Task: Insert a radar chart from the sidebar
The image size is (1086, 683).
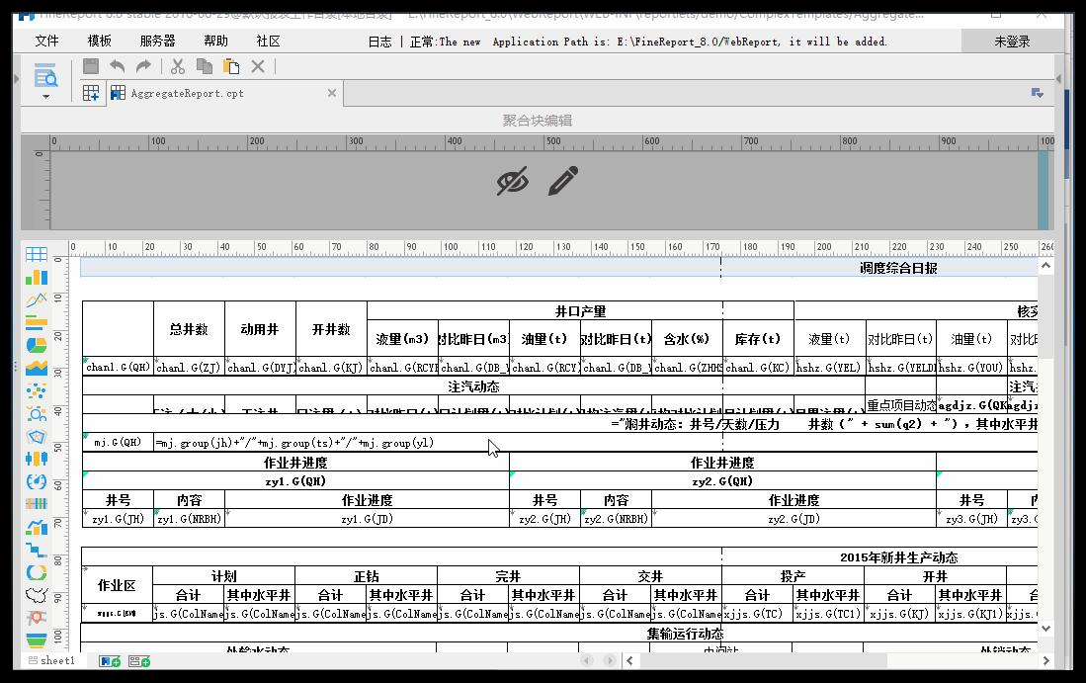Action: [x=36, y=437]
